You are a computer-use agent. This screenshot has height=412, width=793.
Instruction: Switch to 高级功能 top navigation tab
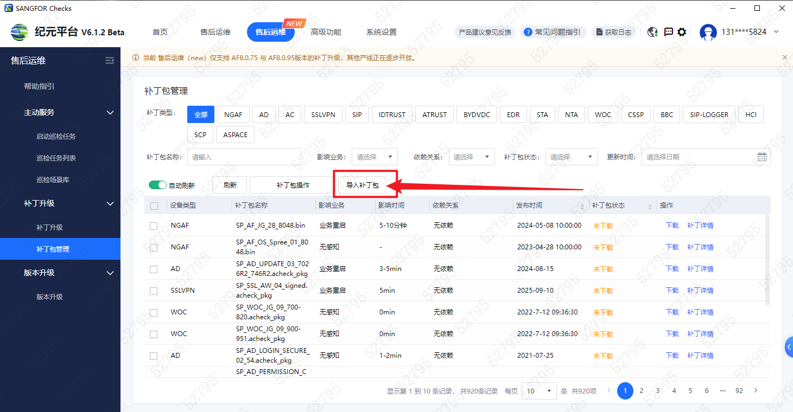(326, 32)
